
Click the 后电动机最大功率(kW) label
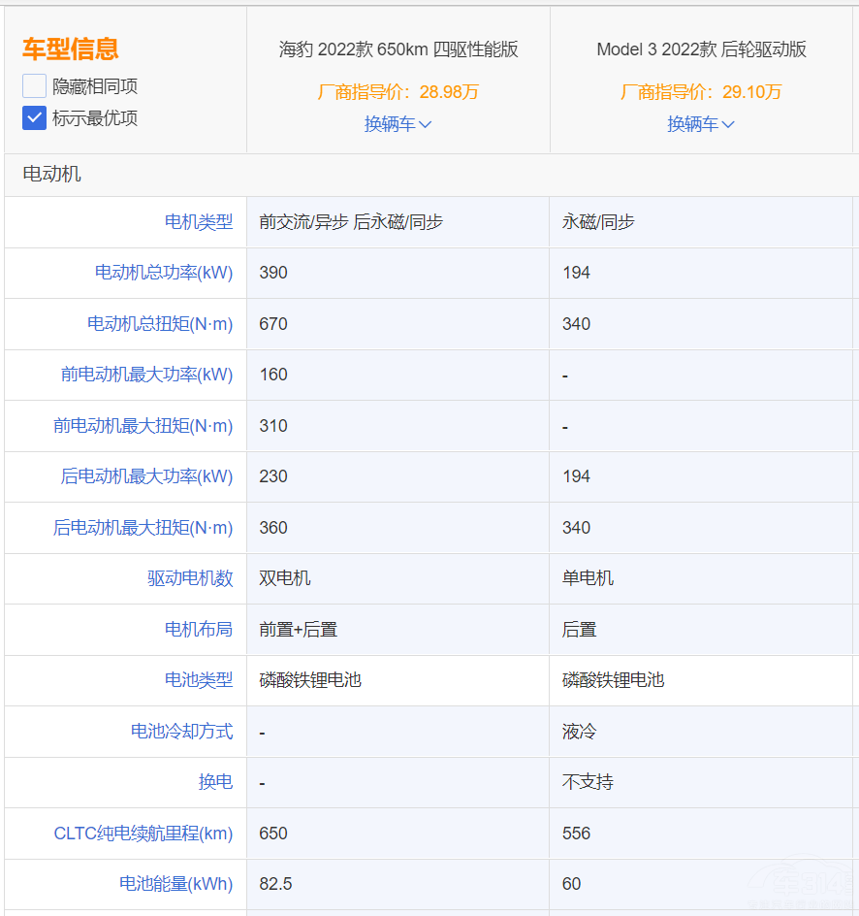click(x=146, y=476)
